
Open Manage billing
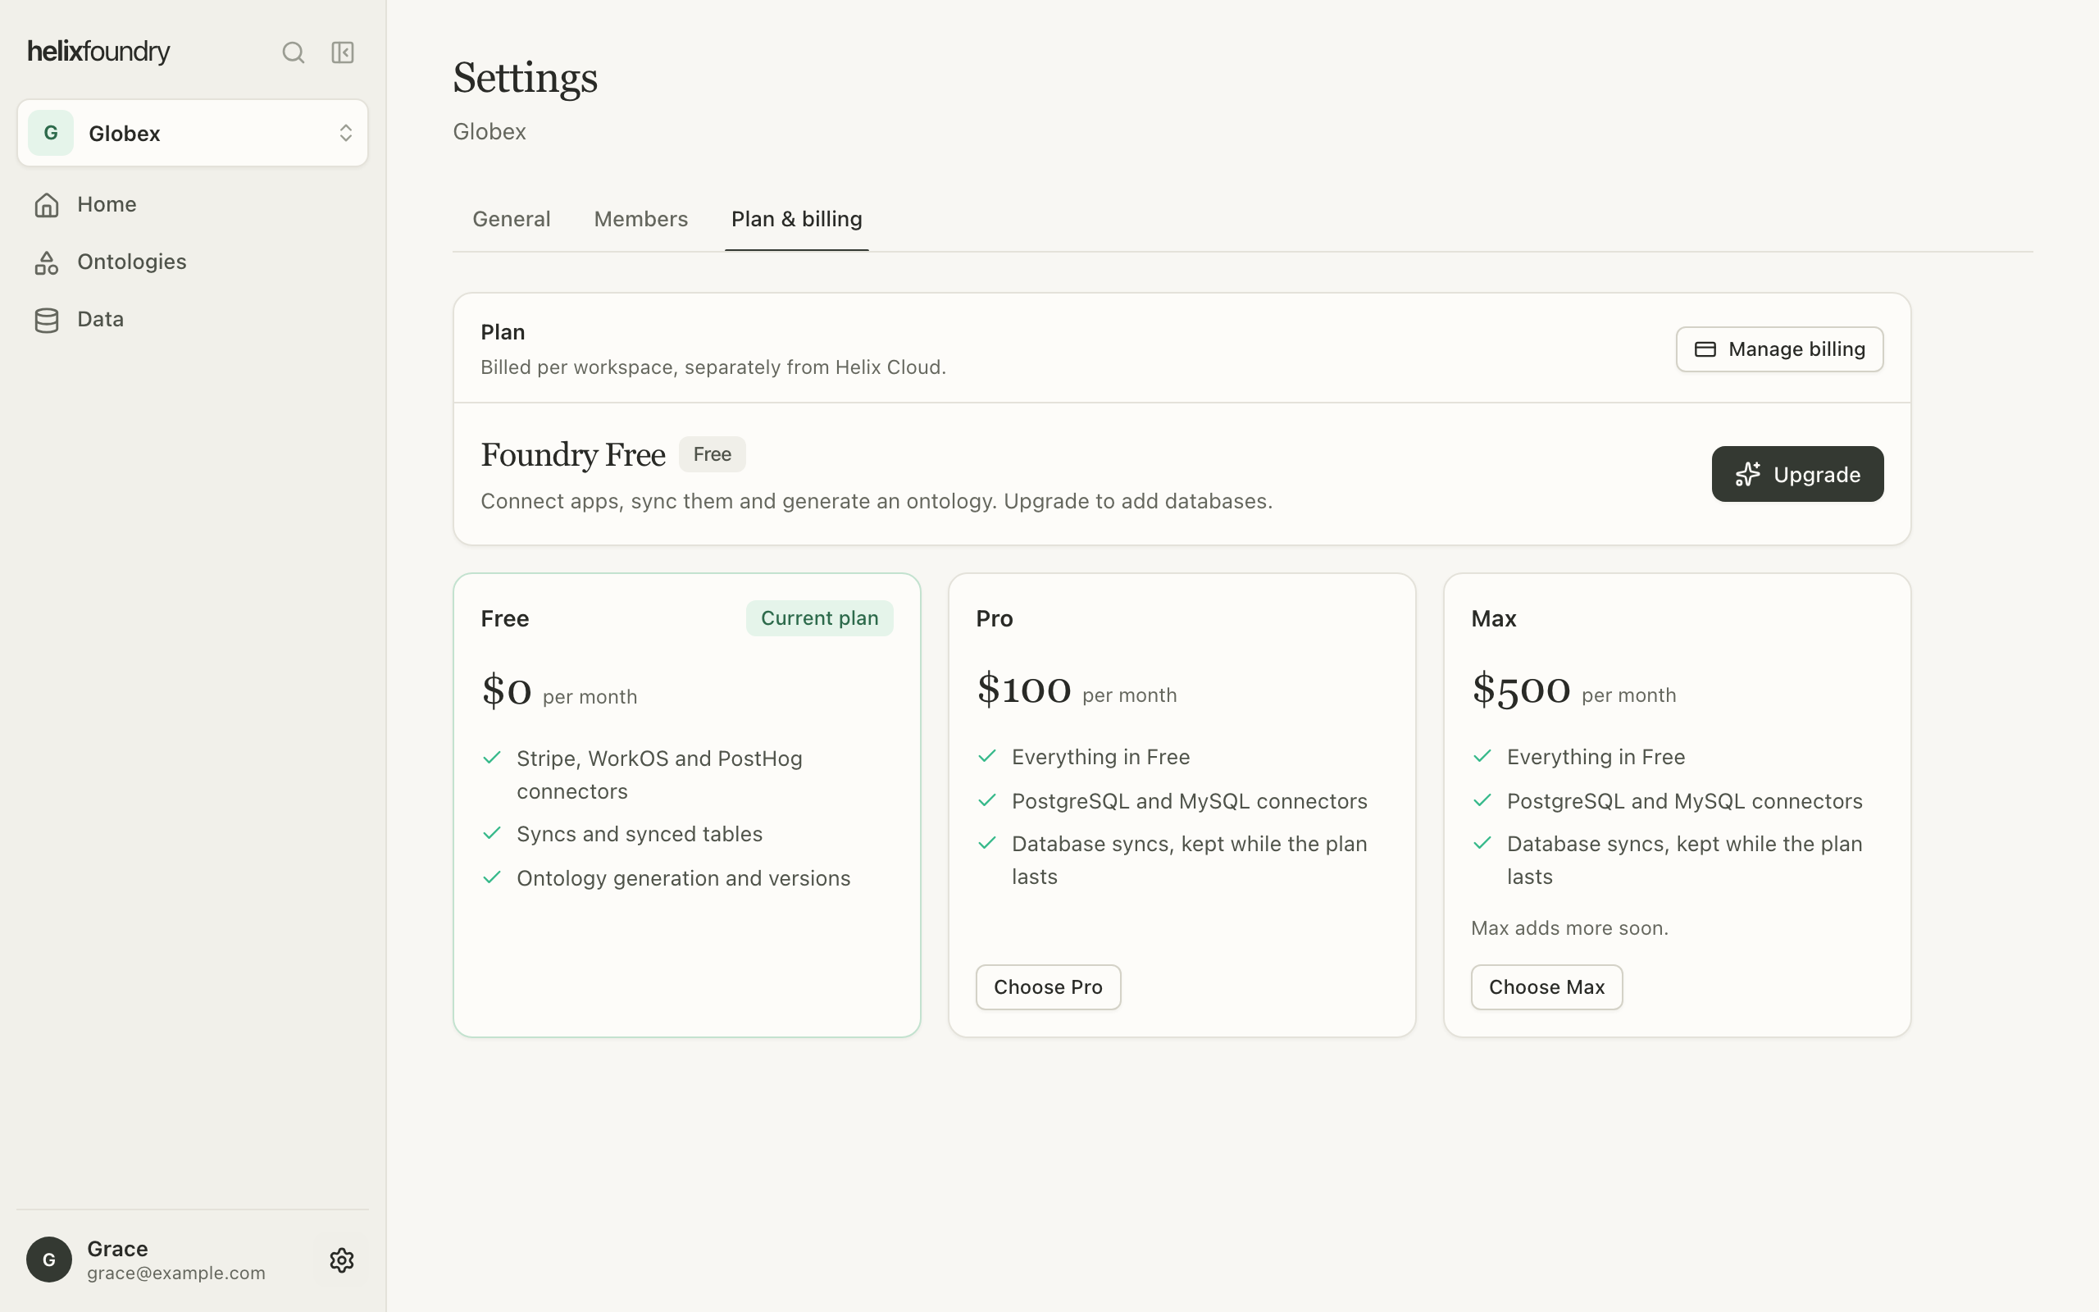[1779, 348]
